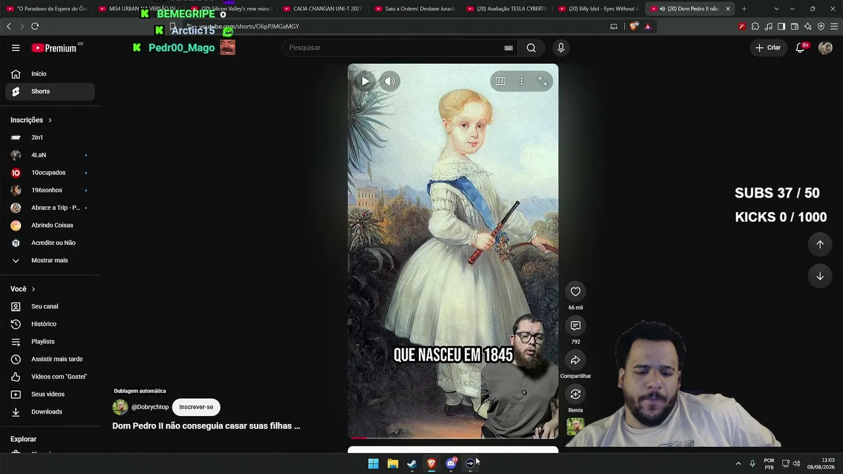The image size is (843, 474).
Task: Click the search magnifier button
Action: pos(531,47)
